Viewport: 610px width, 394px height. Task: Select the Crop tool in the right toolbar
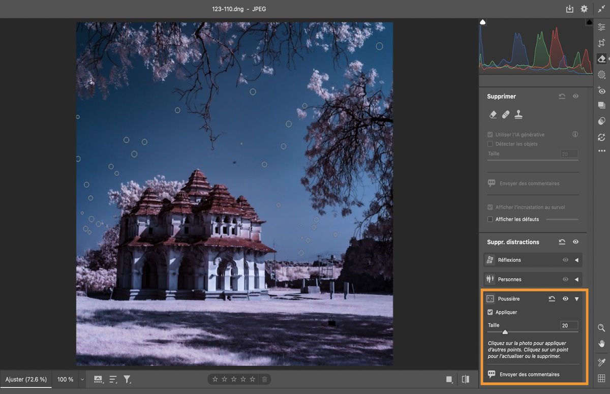(x=601, y=43)
